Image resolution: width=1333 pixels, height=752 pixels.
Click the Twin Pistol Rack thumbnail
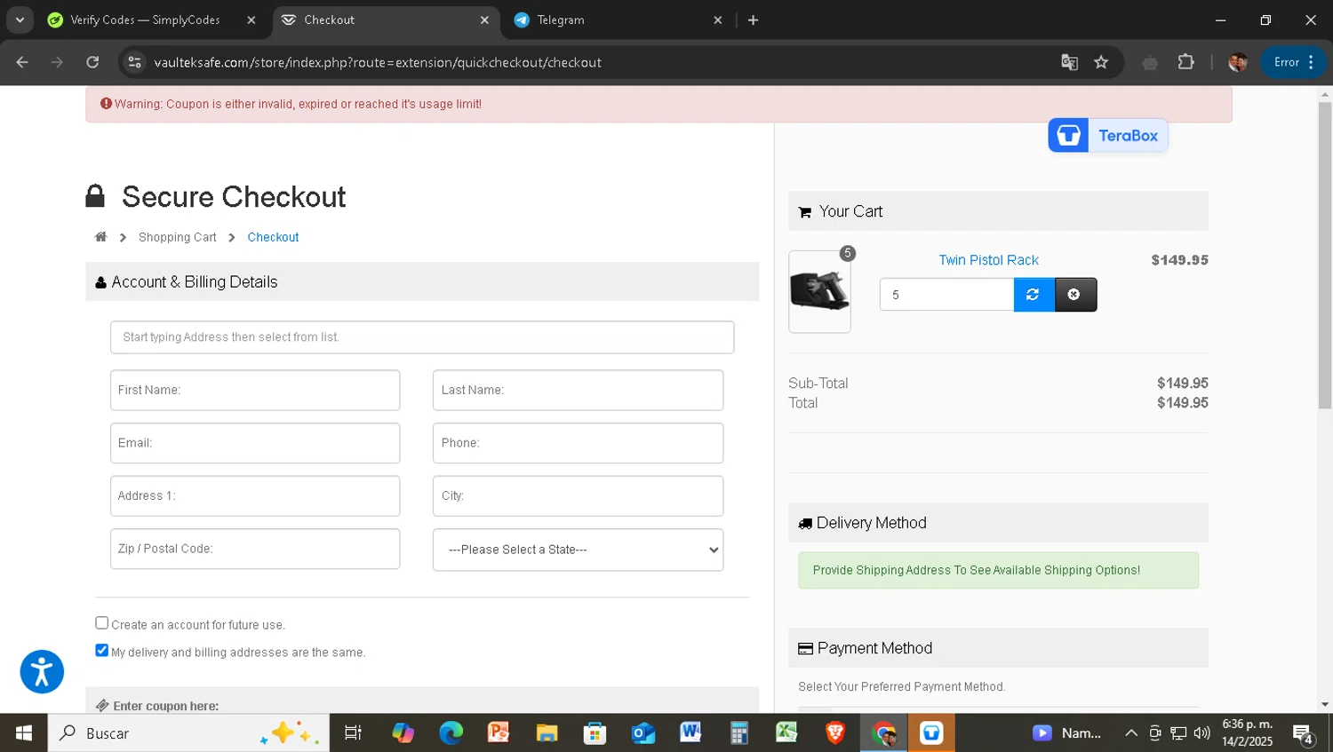[x=819, y=291]
